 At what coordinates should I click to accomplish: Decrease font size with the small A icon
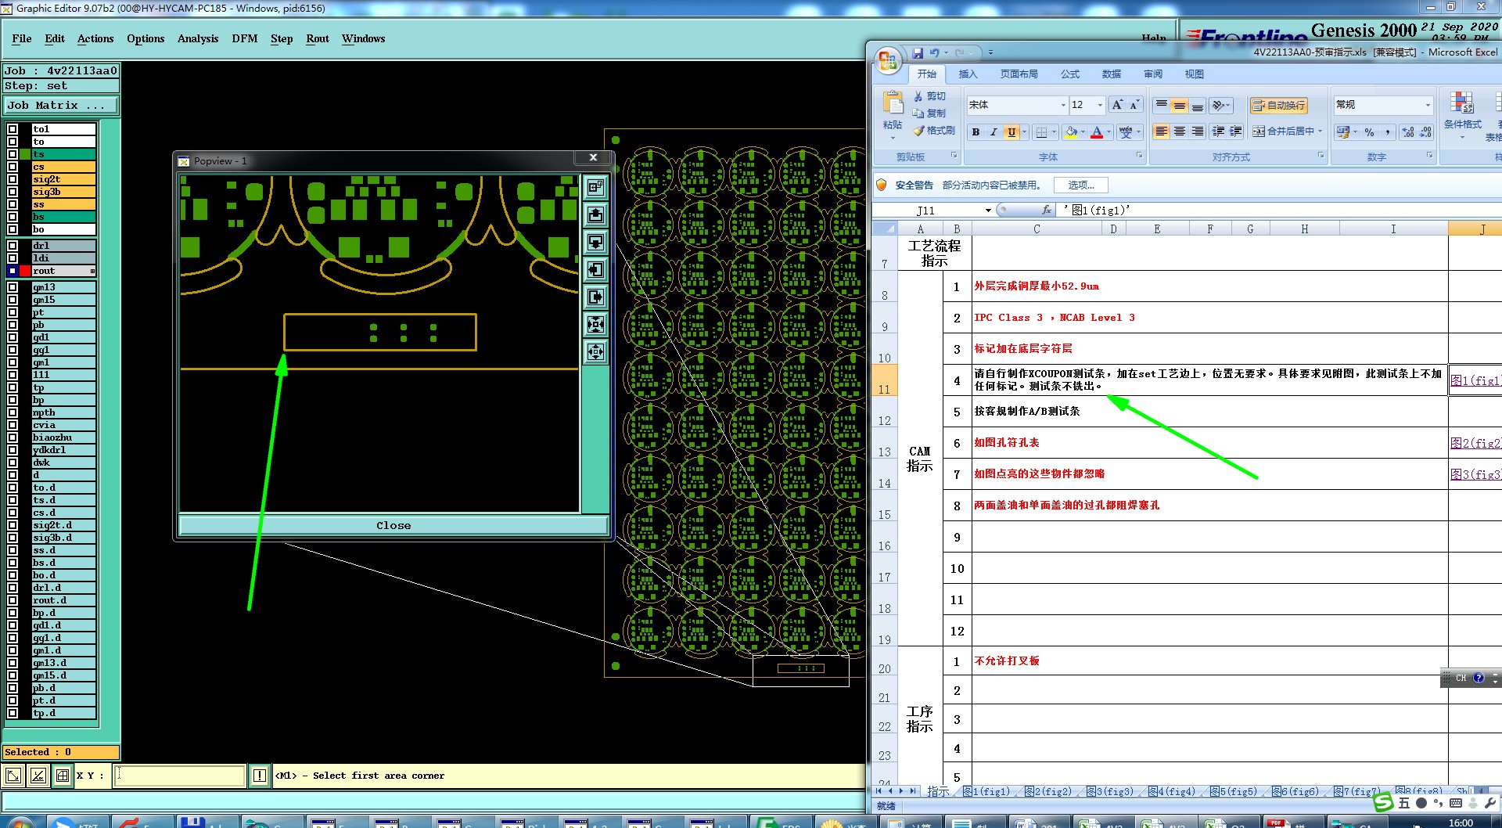point(1134,105)
